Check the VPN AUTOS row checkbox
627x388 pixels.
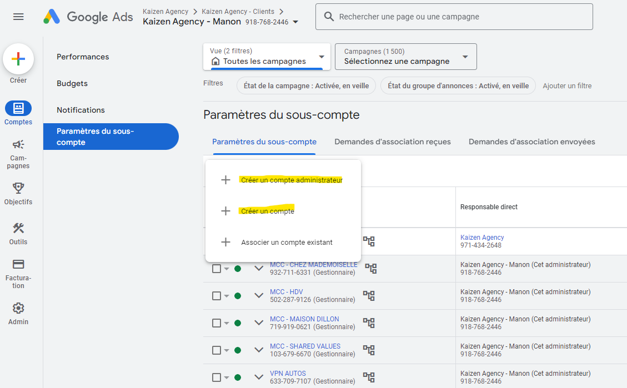click(217, 377)
